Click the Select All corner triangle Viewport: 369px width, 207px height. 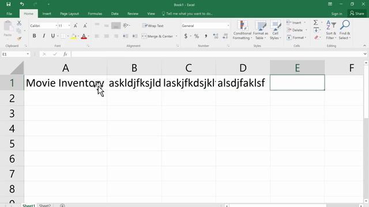click(x=17, y=68)
